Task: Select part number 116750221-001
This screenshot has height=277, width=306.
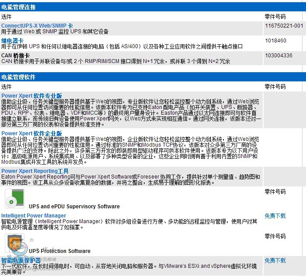Action: pyautogui.click(x=284, y=26)
